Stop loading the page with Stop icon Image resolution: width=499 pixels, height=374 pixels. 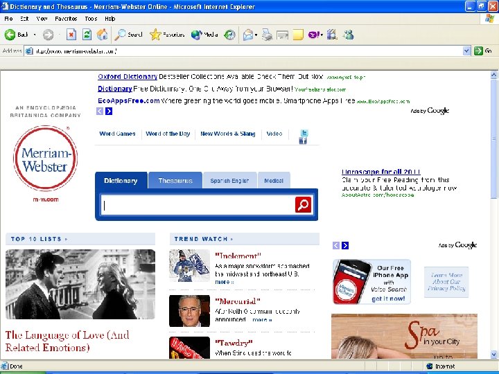click(x=71, y=35)
